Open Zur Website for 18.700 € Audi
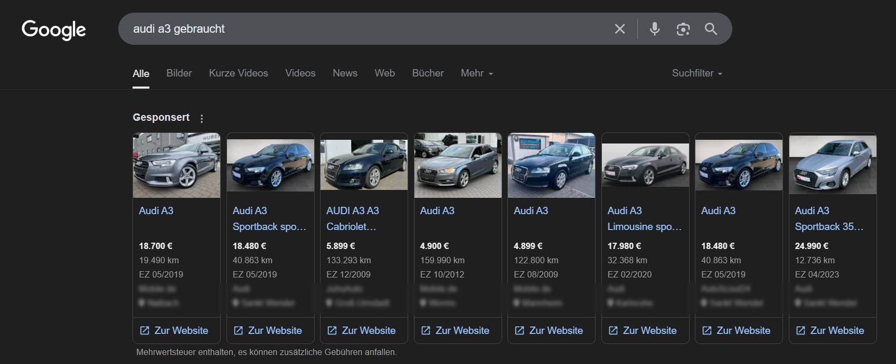The image size is (896, 364). click(174, 330)
